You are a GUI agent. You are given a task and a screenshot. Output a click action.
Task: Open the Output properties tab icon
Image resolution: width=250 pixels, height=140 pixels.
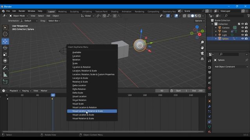click(209, 73)
